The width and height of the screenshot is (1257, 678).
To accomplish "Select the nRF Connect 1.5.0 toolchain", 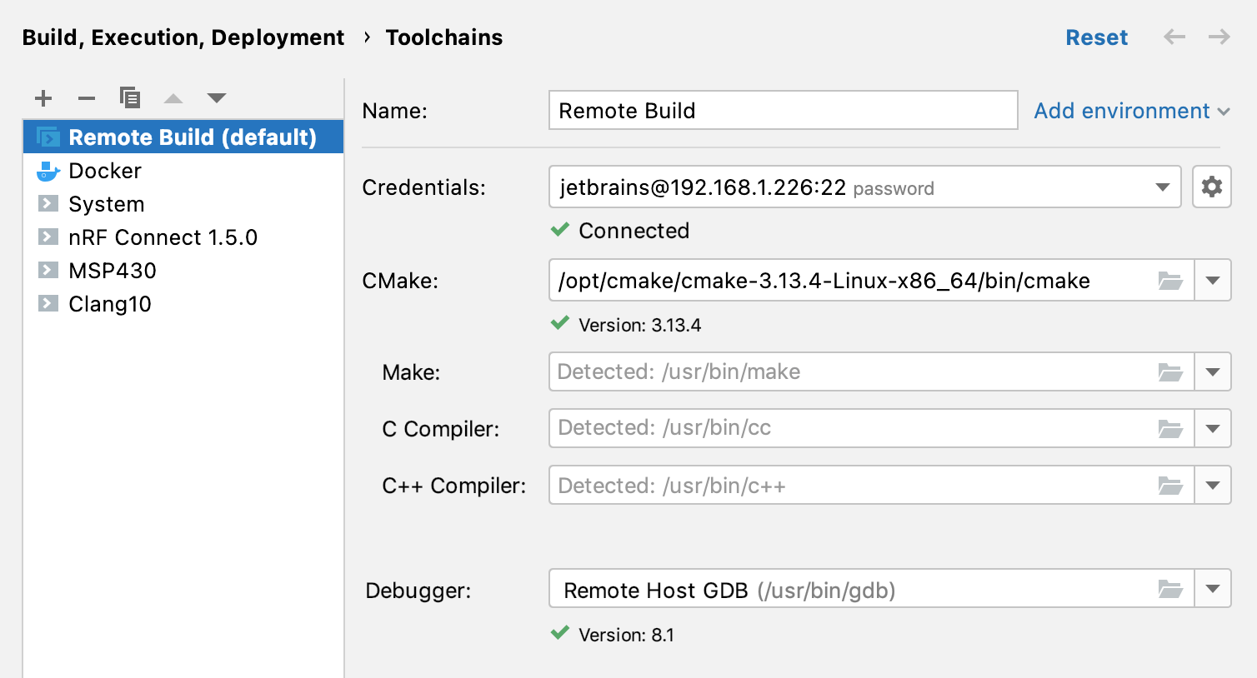I will click(163, 237).
